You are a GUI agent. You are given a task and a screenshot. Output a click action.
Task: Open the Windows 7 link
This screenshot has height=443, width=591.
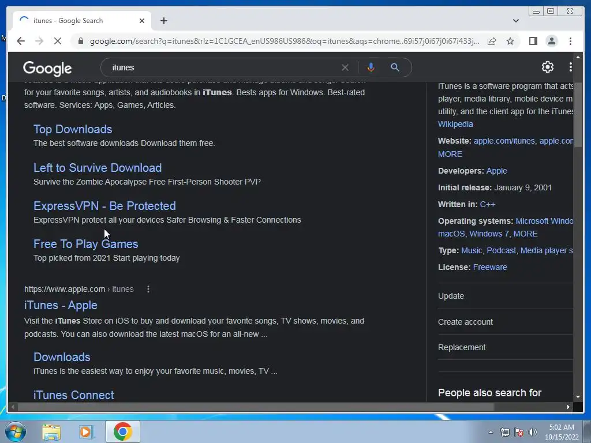coord(489,234)
